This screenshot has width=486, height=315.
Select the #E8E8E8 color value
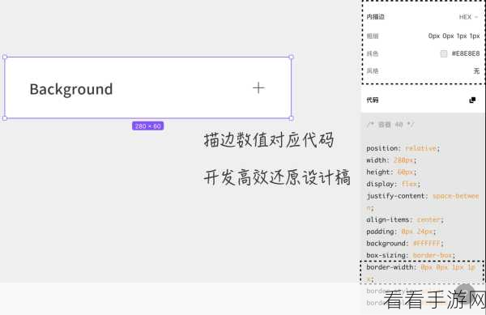(x=466, y=53)
